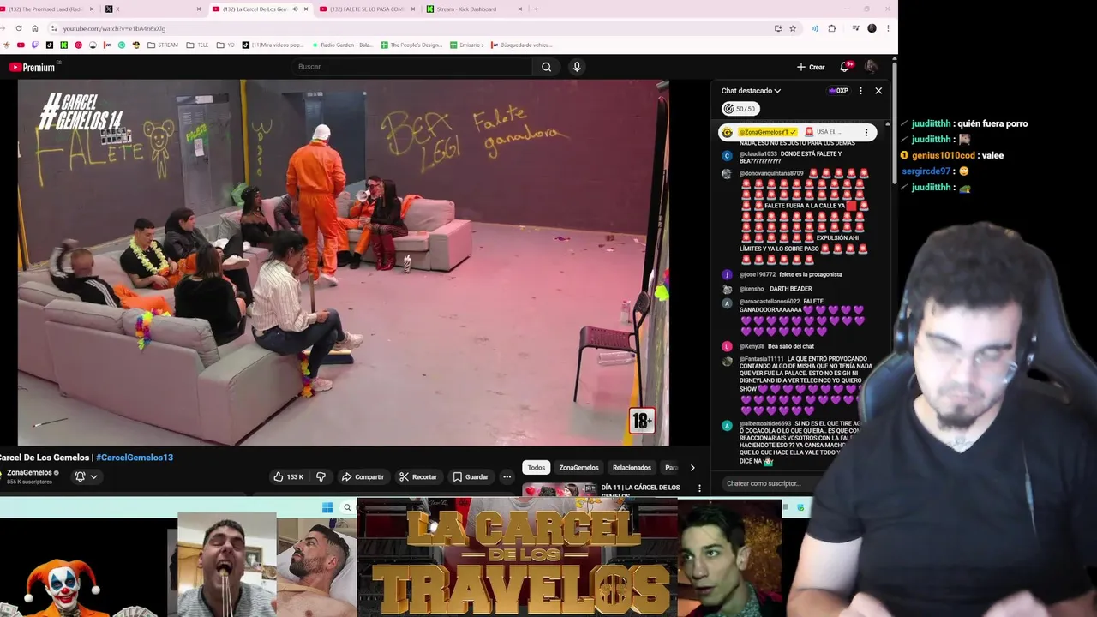This screenshot has height=617, width=1097.
Task: Open the YouTube Premium home logo
Action: [32, 67]
